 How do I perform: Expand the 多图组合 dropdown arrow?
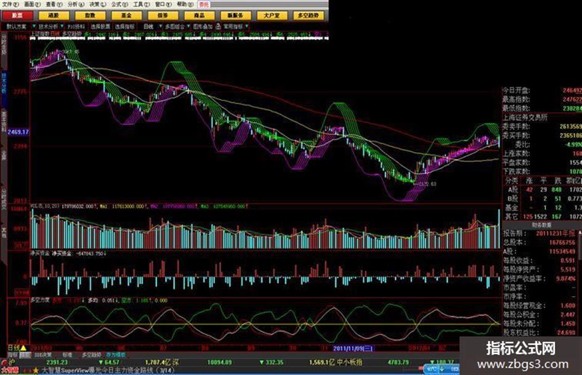pyautogui.click(x=188, y=26)
